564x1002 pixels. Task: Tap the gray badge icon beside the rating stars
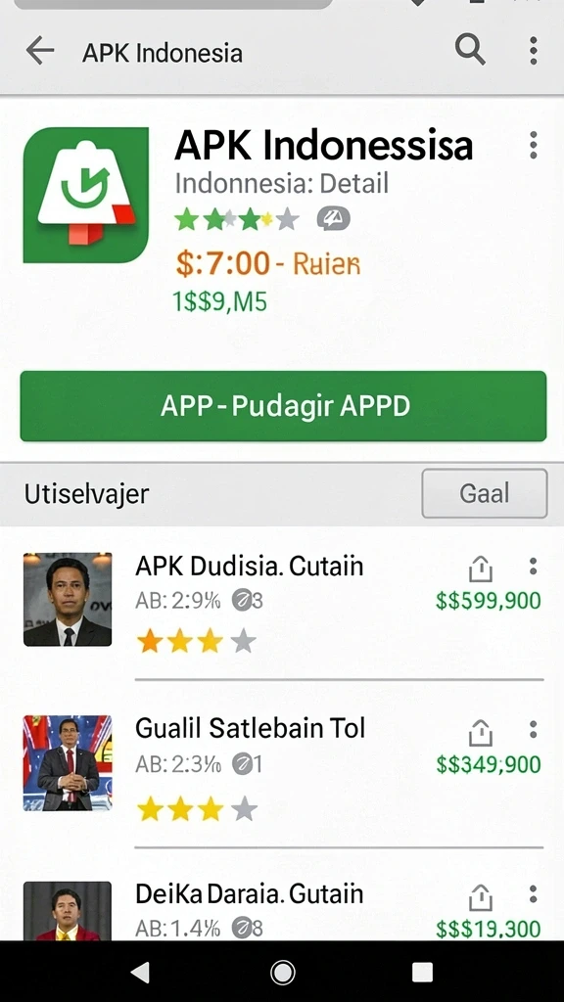(x=333, y=219)
